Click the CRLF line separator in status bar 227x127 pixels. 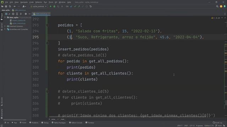point(186,126)
